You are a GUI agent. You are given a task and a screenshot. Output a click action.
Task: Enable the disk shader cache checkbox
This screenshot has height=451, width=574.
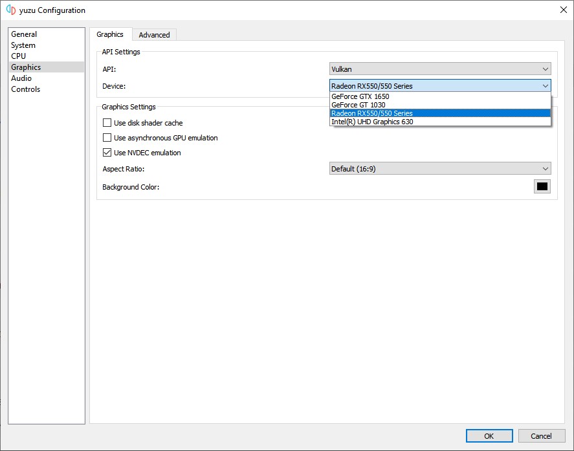pyautogui.click(x=107, y=122)
